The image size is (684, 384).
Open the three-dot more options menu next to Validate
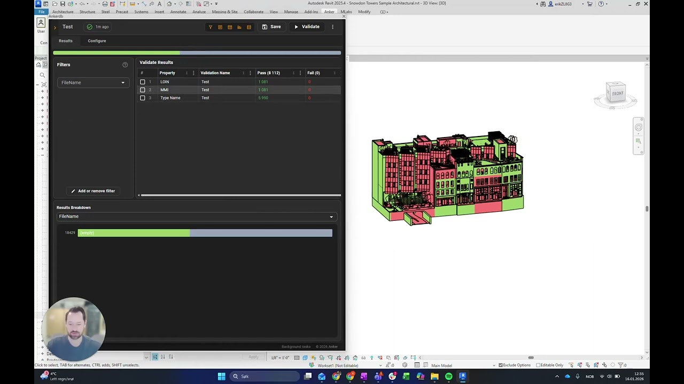pyautogui.click(x=332, y=27)
